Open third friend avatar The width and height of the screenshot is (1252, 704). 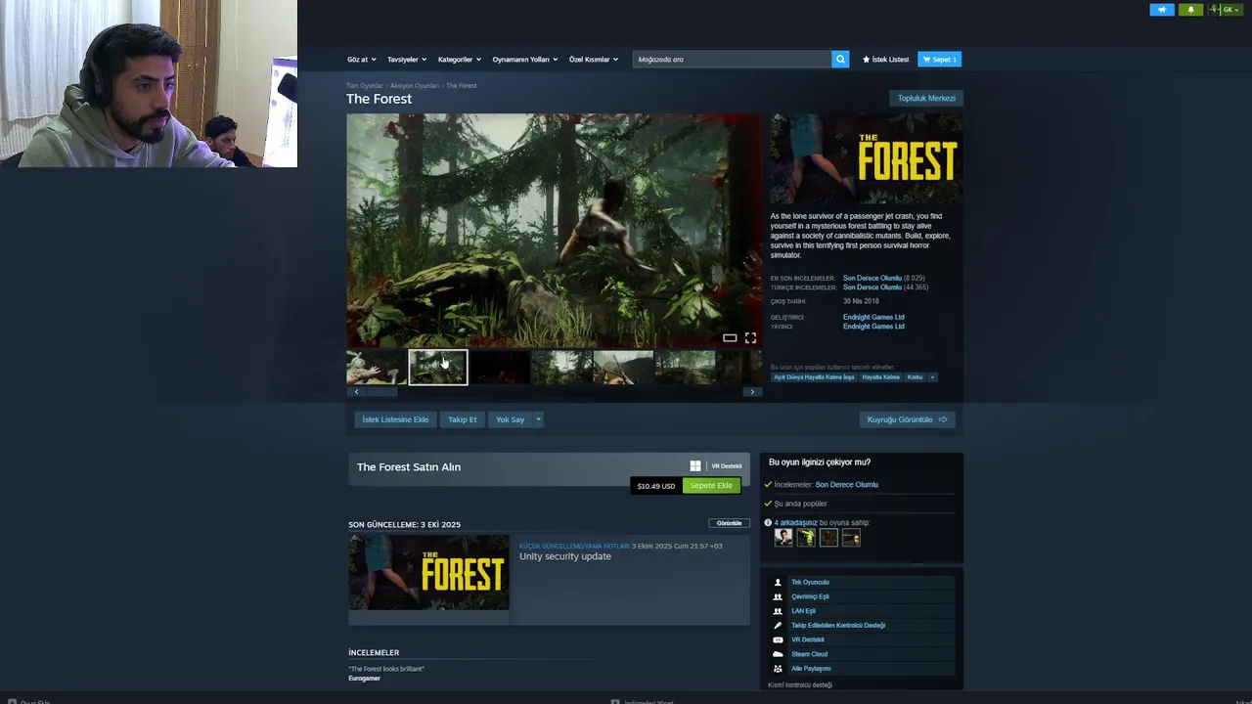point(828,538)
